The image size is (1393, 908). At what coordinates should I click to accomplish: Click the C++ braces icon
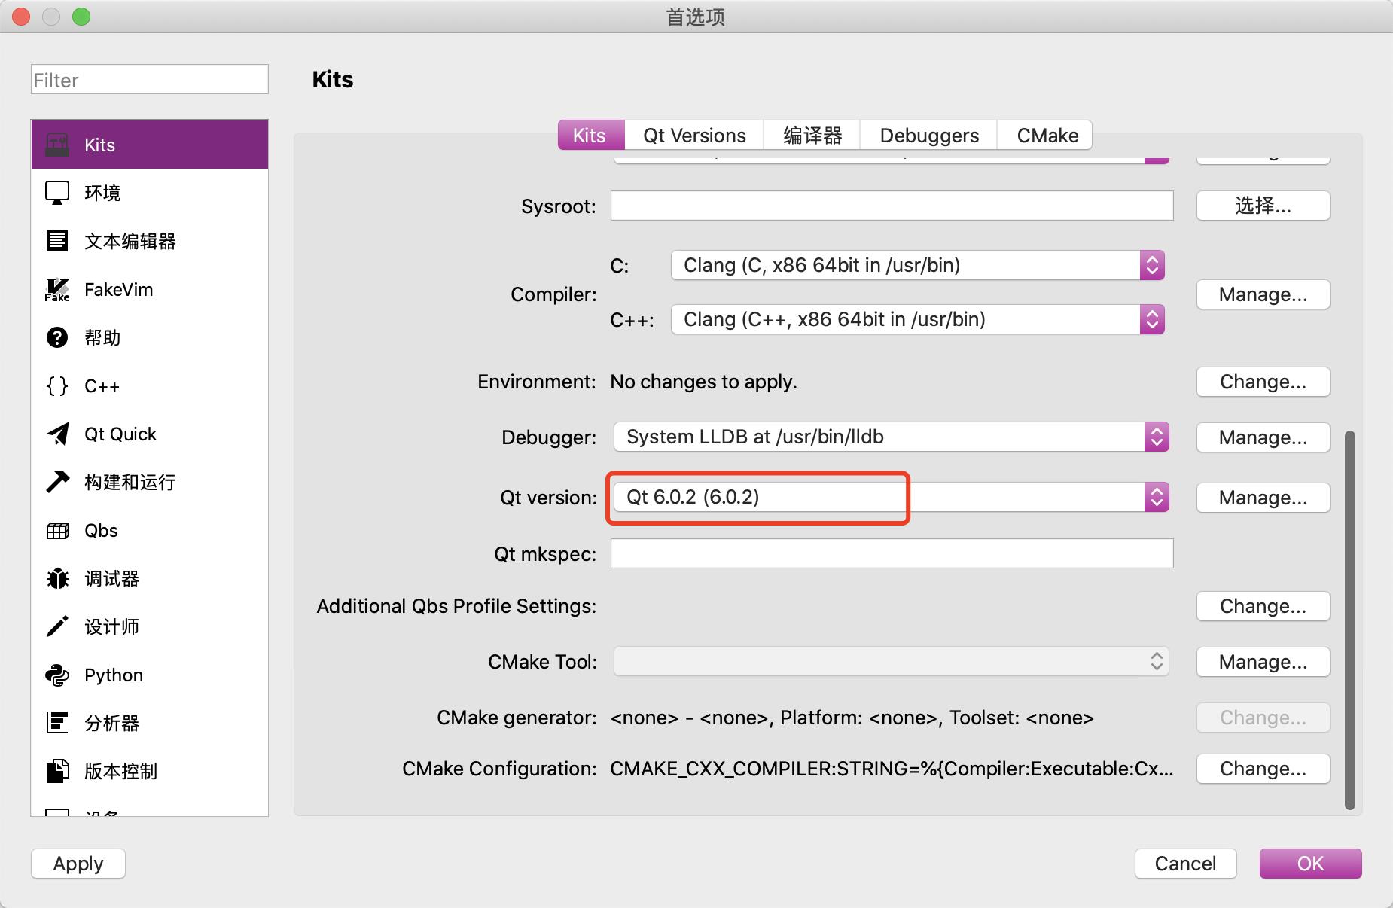tap(57, 386)
